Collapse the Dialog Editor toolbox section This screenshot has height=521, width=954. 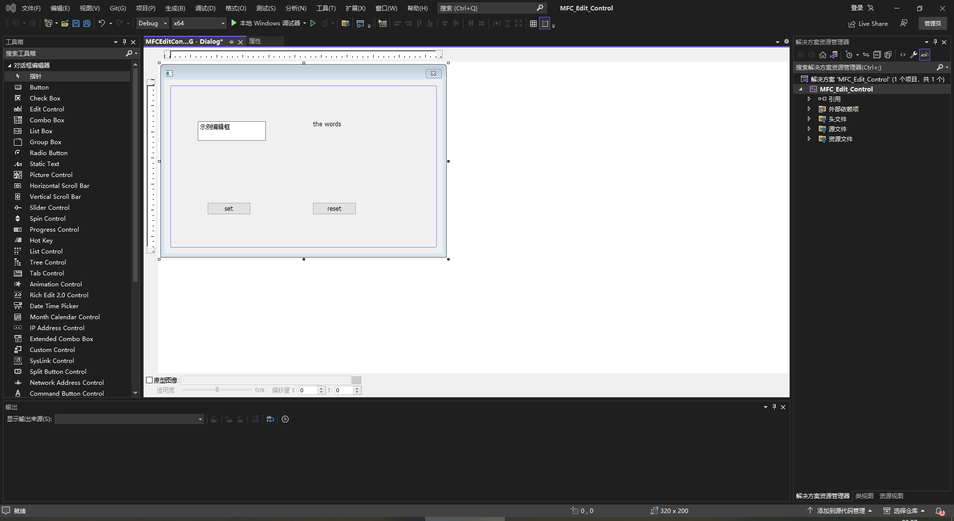click(9, 65)
